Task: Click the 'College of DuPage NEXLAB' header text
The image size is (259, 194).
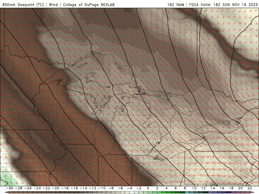Action: pos(89,5)
